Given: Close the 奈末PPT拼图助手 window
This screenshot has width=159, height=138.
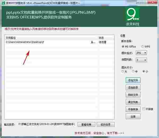Looking at the screenshot, I should [153, 2].
